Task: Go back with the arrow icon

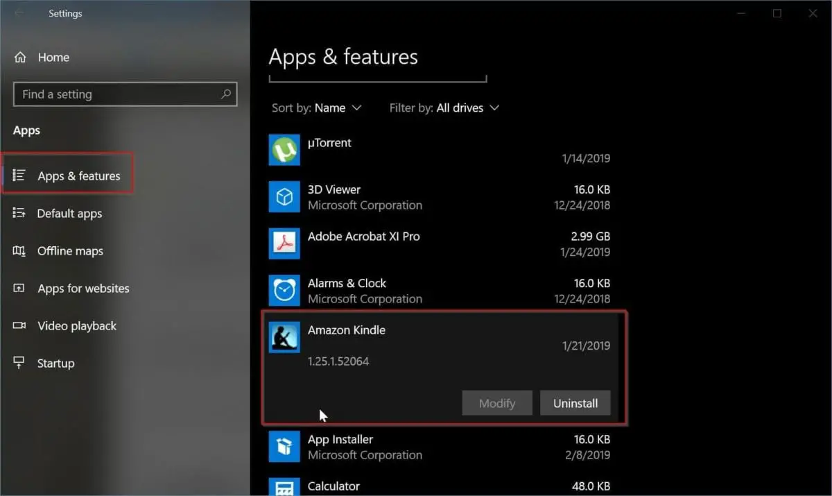Action: coord(19,13)
